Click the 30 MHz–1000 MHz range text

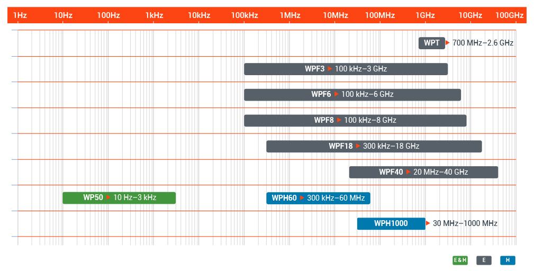465,223
